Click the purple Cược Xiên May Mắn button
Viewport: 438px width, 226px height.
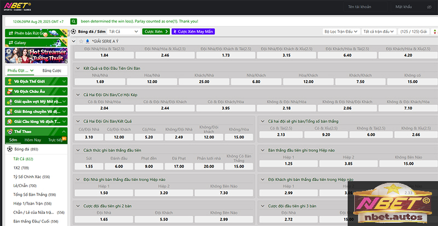(x=193, y=32)
